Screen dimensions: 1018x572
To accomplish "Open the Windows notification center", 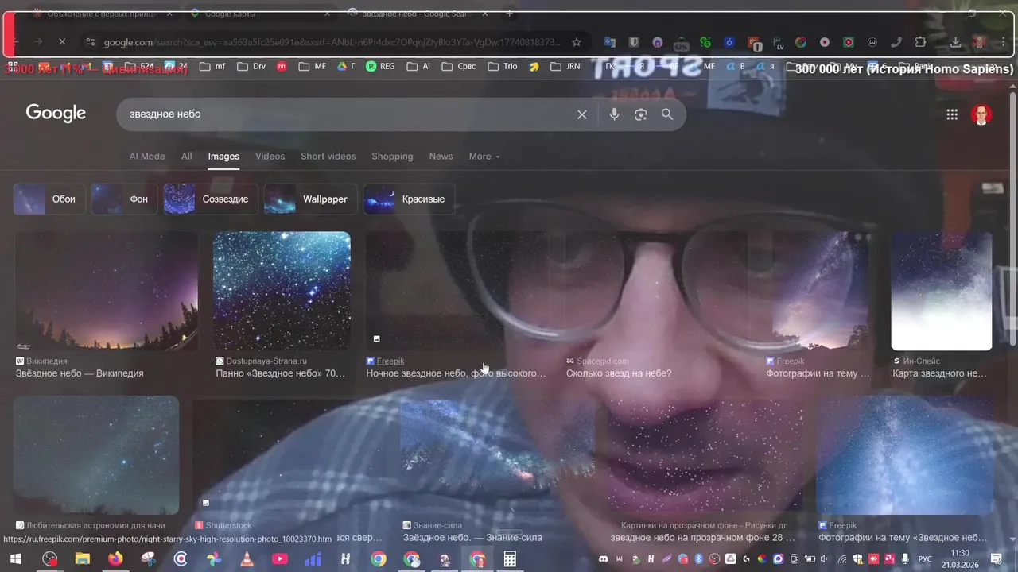I will 996,559.
